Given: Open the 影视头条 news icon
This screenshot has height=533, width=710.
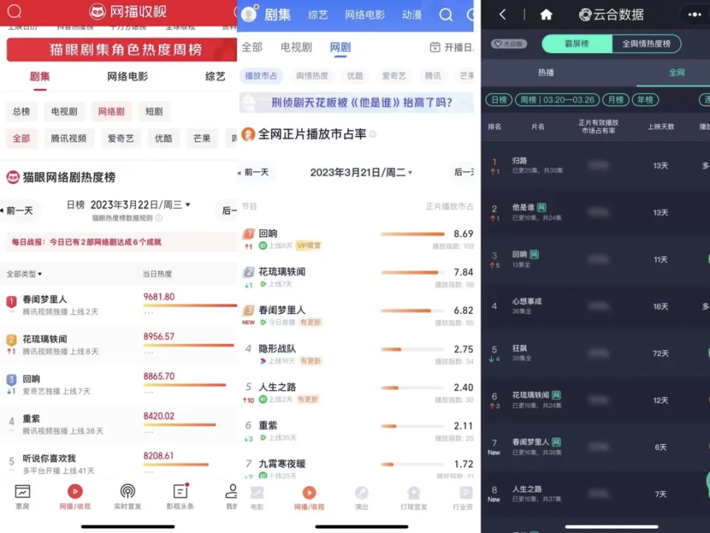Looking at the screenshot, I should pyautogui.click(x=180, y=492).
